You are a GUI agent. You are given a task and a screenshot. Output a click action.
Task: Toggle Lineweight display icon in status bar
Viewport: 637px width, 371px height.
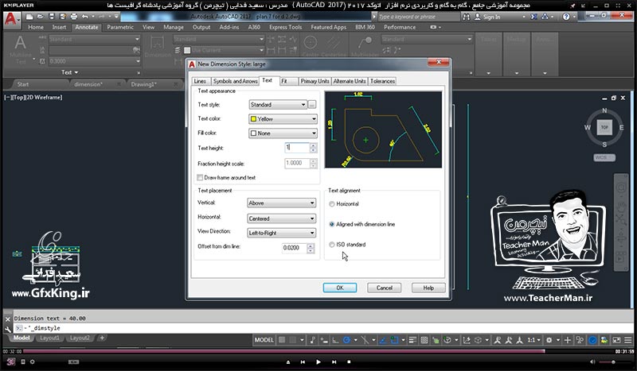click(412, 340)
